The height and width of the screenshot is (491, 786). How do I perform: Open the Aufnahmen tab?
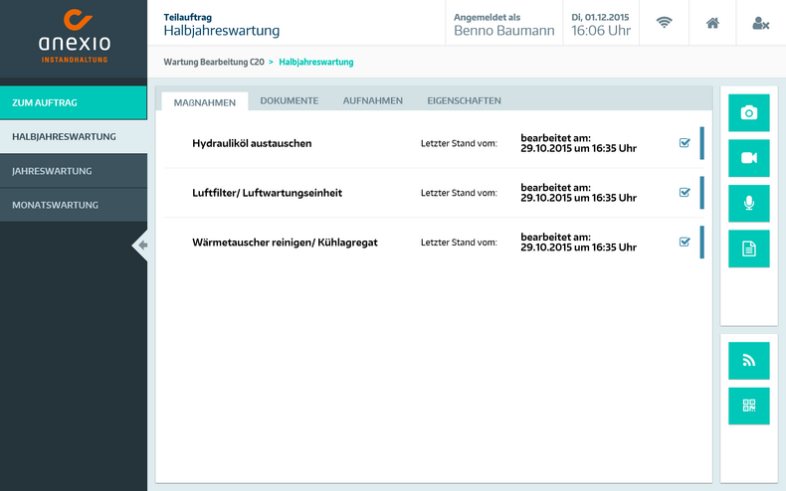tap(372, 100)
